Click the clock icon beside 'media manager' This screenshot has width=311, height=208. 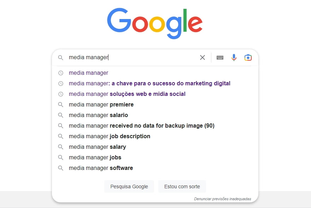click(x=61, y=73)
